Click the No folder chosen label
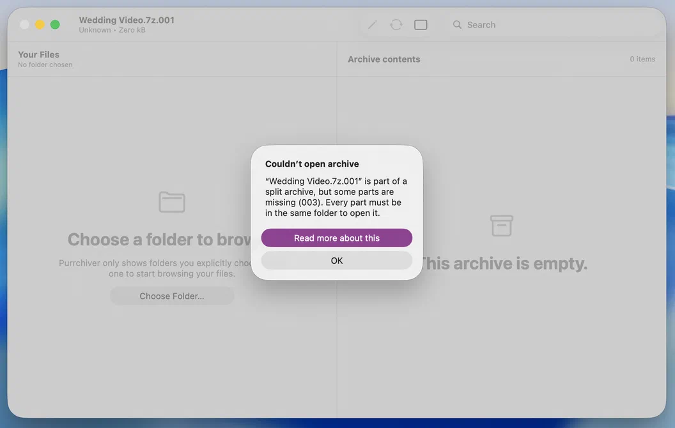This screenshot has height=428, width=675. (45, 65)
